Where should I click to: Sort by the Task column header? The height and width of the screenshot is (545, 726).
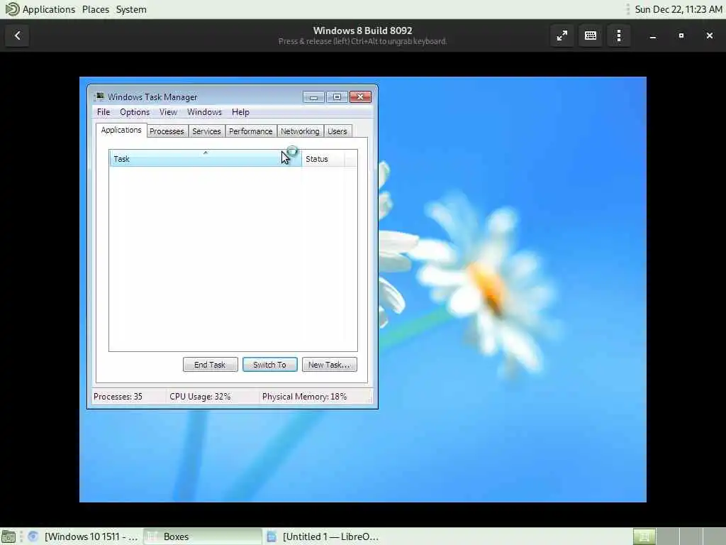click(206, 158)
